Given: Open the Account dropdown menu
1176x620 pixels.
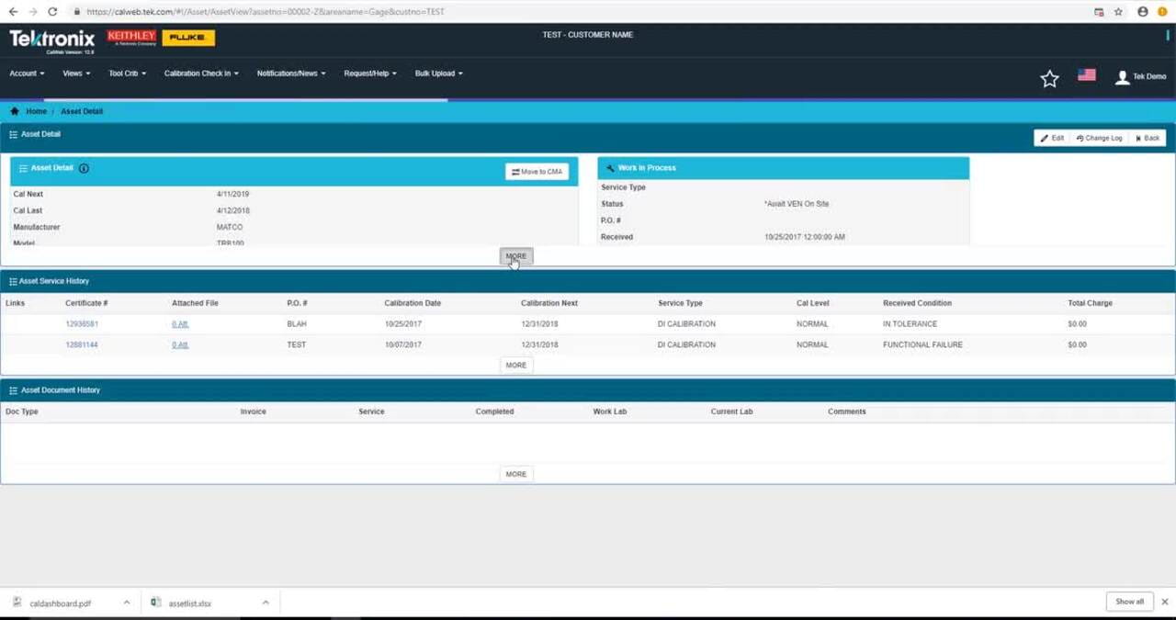Looking at the screenshot, I should (27, 73).
